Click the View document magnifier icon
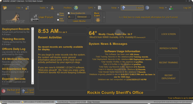The image size is (193, 104). pos(100,8)
